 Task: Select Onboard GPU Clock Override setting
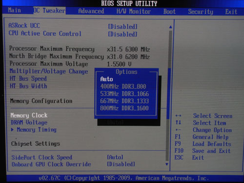click(51, 164)
